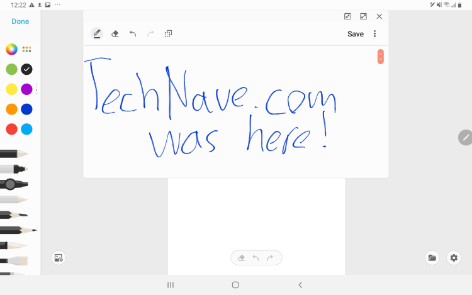Viewport: 472px width, 295px height.
Task: Choose the light gray crayon brush
Action: [x=14, y=199]
